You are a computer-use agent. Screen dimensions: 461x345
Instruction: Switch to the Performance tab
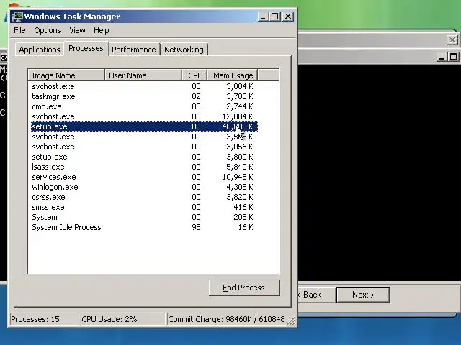(x=134, y=50)
